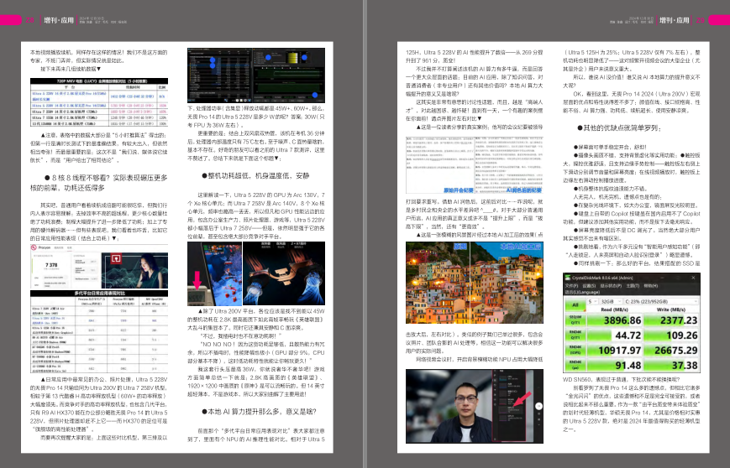Click the 增刊·应用 header on left page

(59, 20)
